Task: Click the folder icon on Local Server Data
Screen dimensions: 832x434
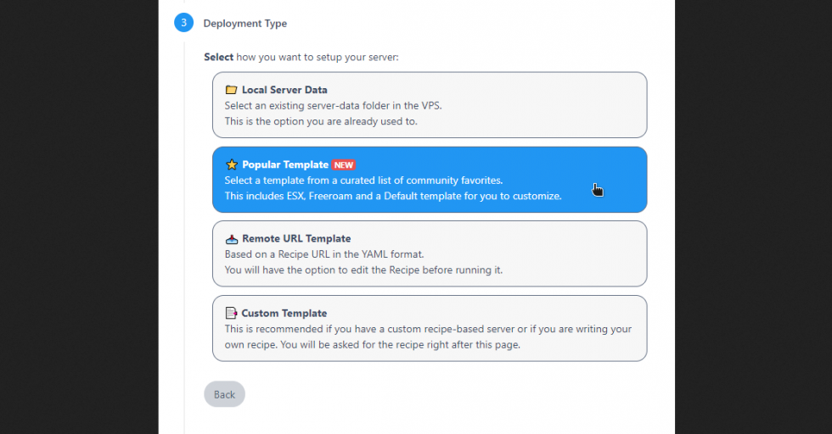Action: [x=231, y=90]
